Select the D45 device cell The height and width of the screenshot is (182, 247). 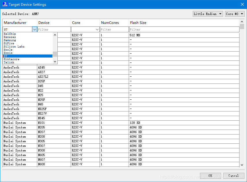point(54,86)
